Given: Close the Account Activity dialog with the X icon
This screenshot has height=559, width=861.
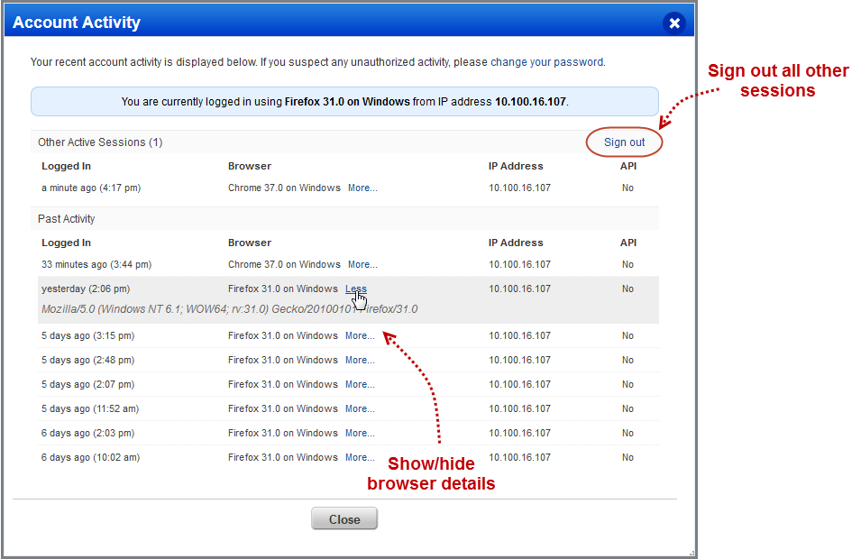Looking at the screenshot, I should pos(673,23).
